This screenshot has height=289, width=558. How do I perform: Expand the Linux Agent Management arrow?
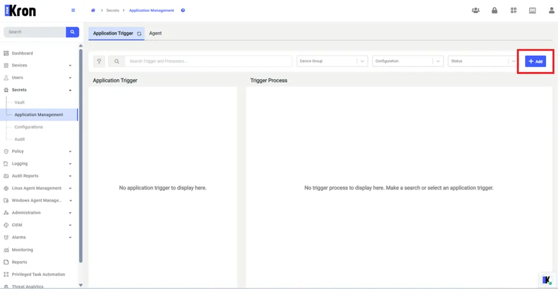click(70, 188)
